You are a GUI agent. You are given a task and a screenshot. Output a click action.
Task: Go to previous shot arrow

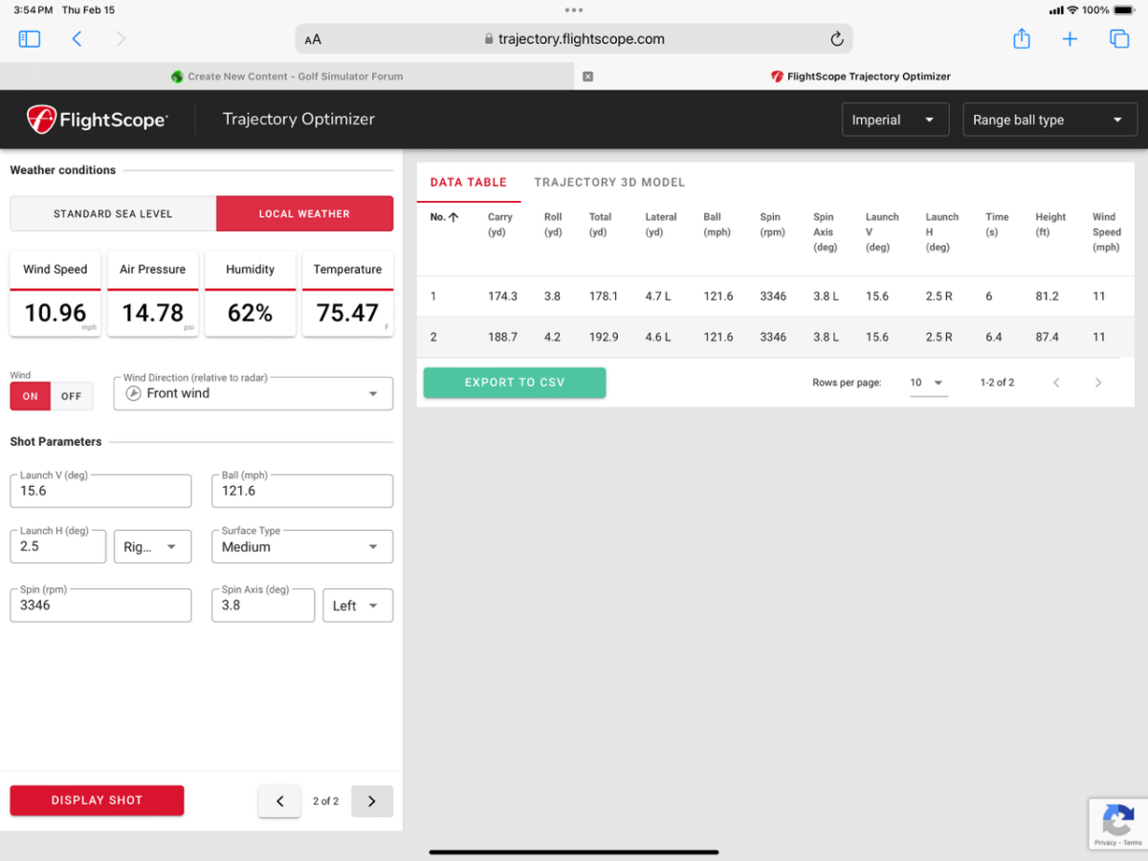tap(279, 802)
